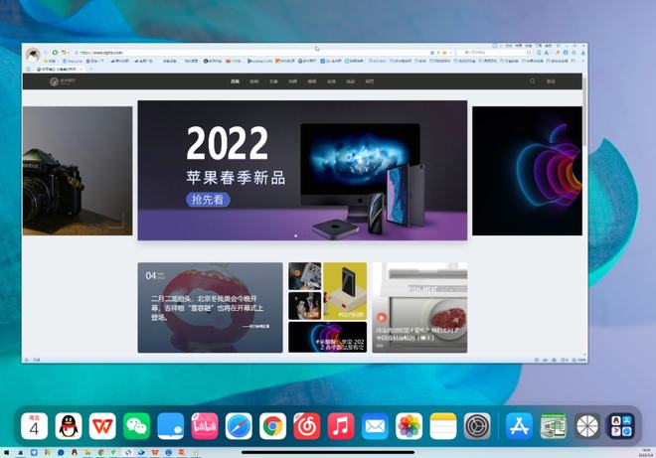Open the Mail app in dock
The image size is (656, 458).
tap(375, 426)
